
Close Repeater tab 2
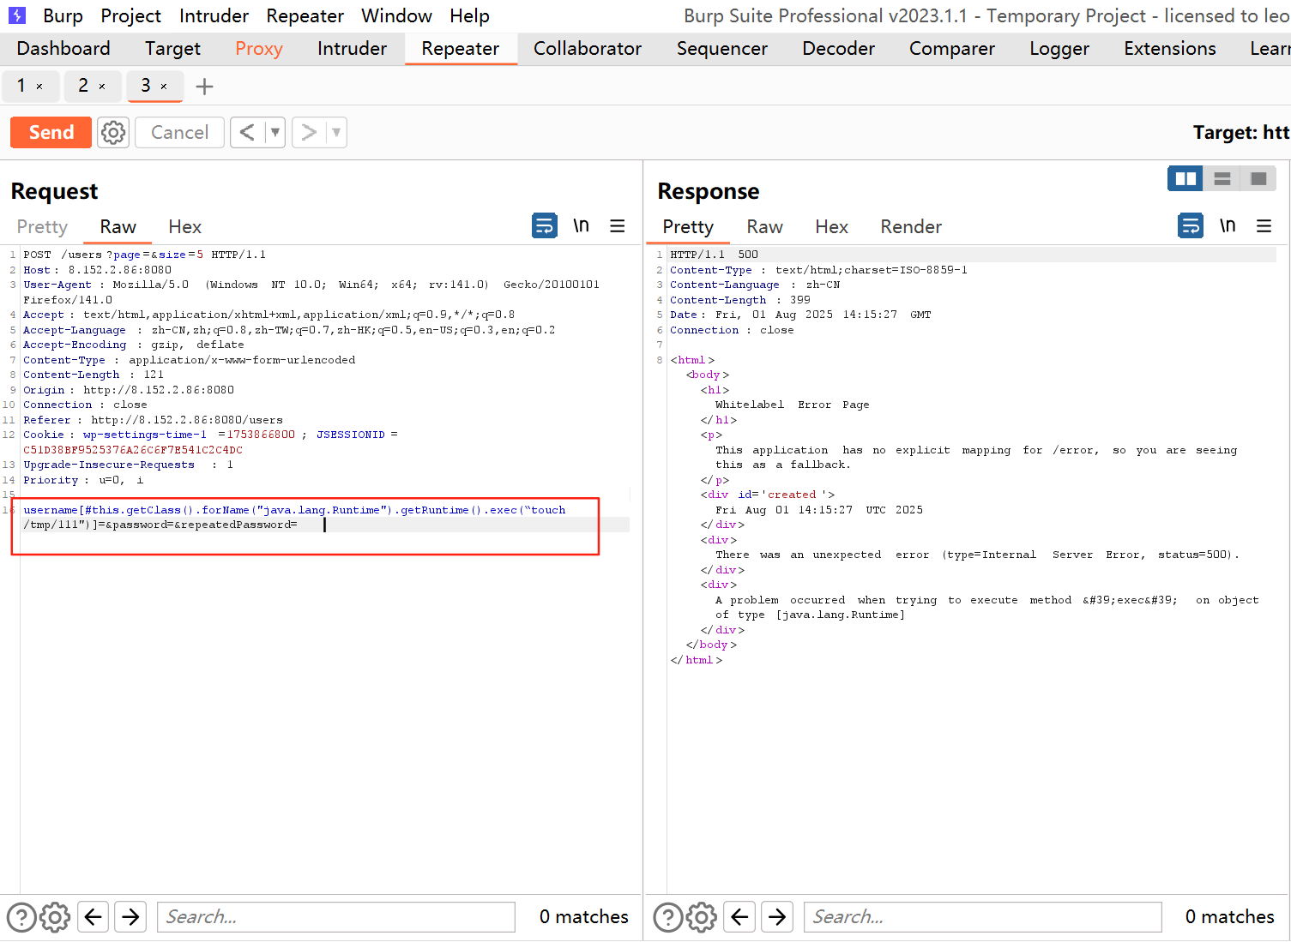102,87
